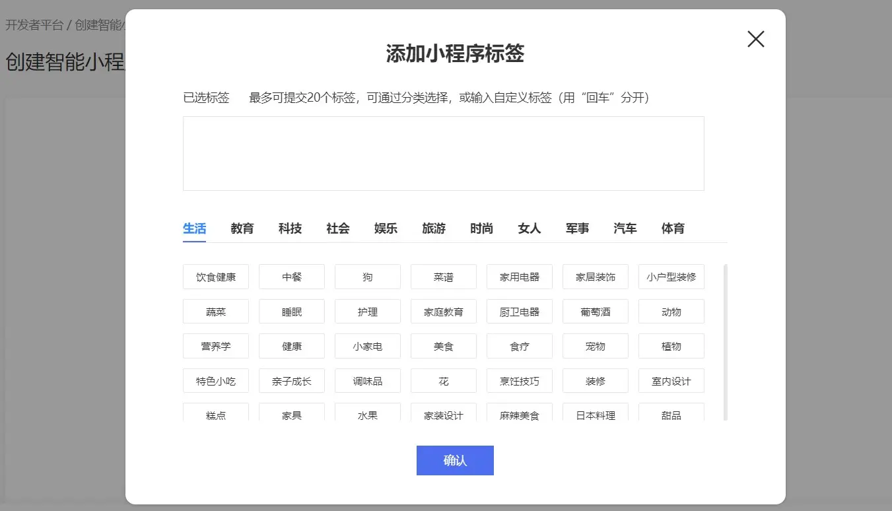Open the 开发者平台 breadcrumb link
892x511 pixels.
point(34,25)
